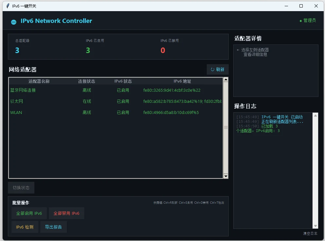Click the IPv6 地址 column header
Image resolution: width=325 pixels, height=241 pixels.
[182, 81]
